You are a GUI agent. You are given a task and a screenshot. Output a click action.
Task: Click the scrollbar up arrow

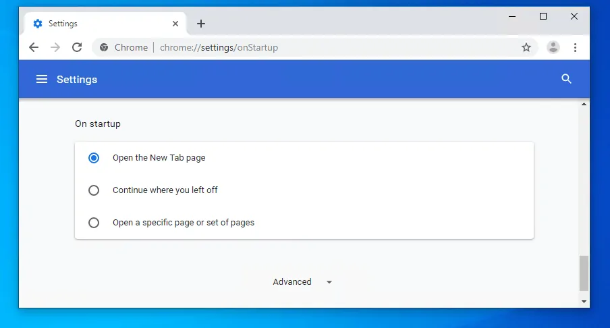pos(584,104)
